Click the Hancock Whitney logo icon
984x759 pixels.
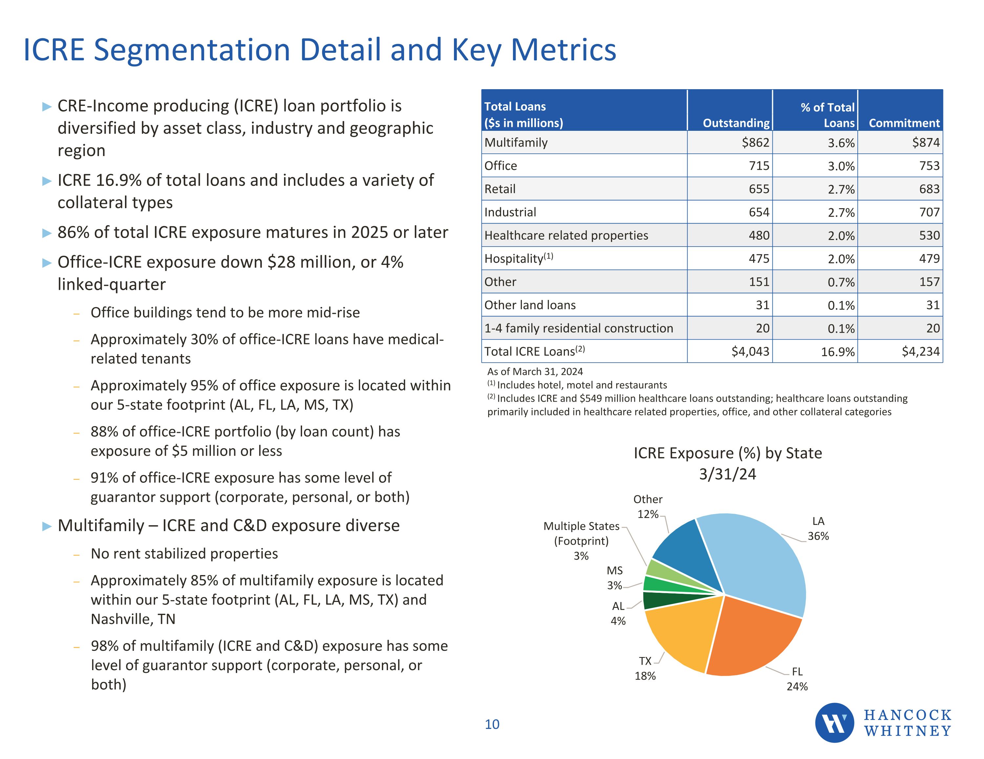[834, 723]
